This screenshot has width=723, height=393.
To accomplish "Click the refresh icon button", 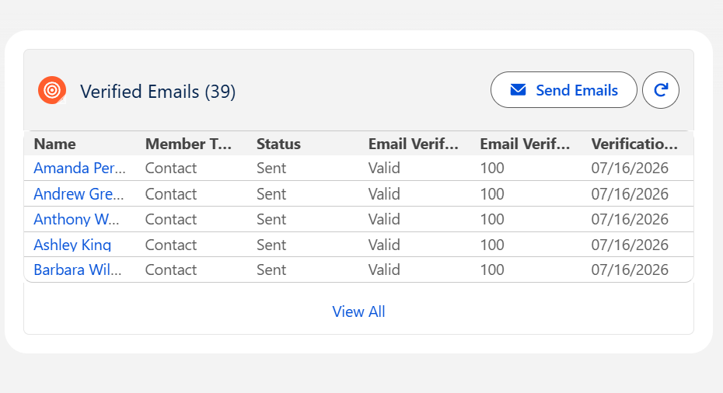I will [x=660, y=90].
